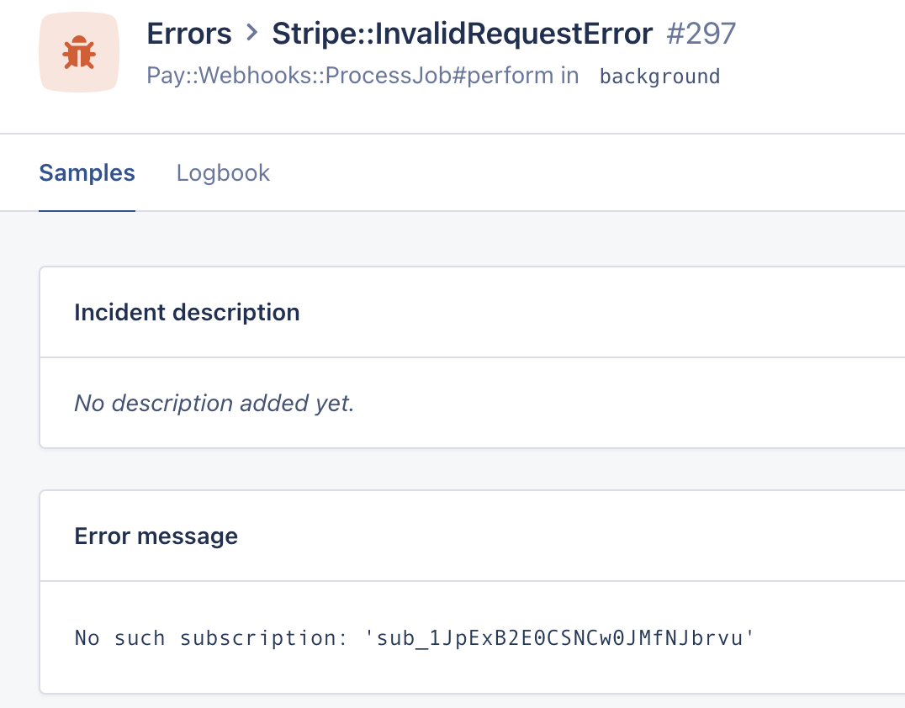The width and height of the screenshot is (905, 708).
Task: Switch to the Logbook tab
Action: click(223, 173)
